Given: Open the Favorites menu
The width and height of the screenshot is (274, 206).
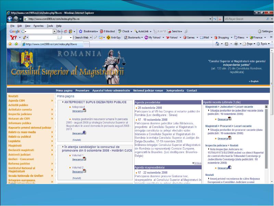Looking at the screenshot, I should pyautogui.click(x=39, y=26).
